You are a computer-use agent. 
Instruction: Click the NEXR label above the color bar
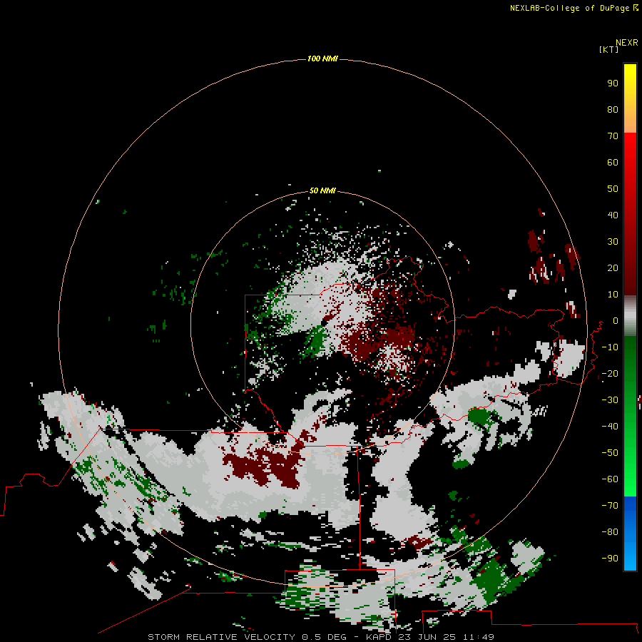click(627, 43)
